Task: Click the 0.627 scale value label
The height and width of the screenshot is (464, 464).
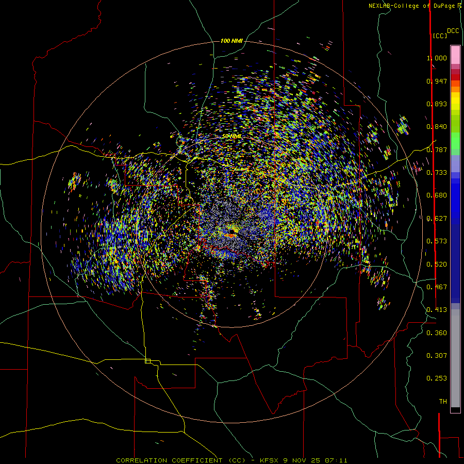Action: point(437,219)
